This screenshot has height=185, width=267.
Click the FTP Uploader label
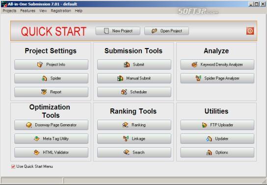(221, 125)
